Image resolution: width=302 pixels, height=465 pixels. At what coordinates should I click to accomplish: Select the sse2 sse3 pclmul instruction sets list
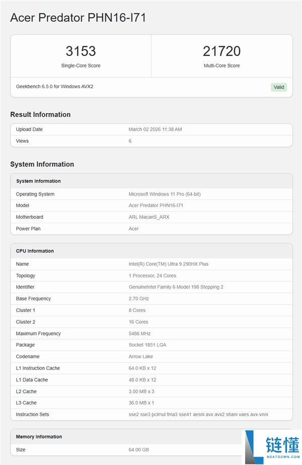coord(198,415)
